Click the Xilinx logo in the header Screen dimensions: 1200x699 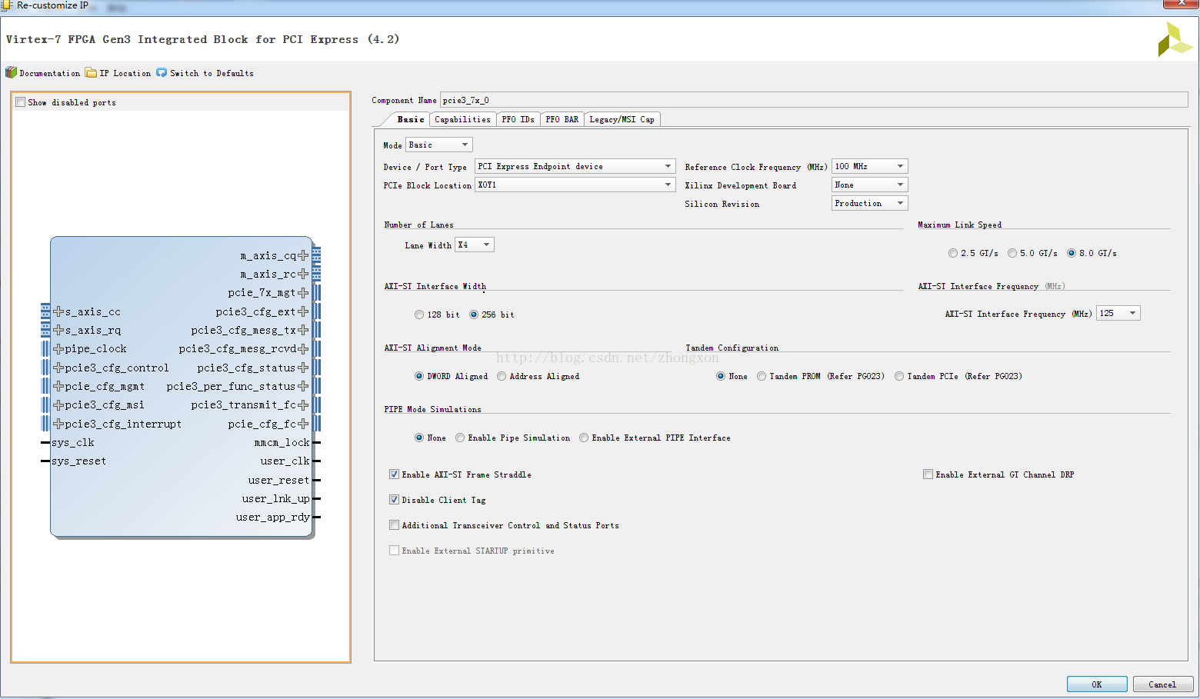1175,39
